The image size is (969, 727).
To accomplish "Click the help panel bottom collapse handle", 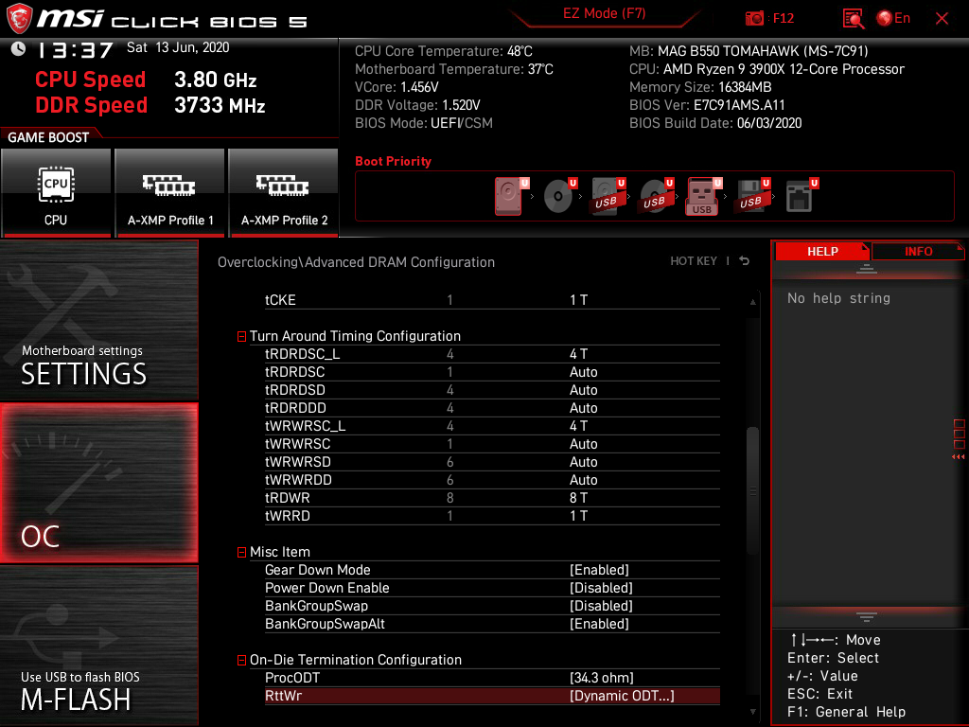I will point(867,617).
